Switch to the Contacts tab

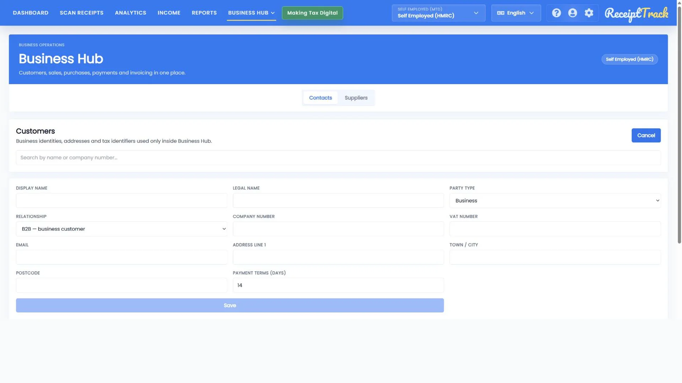[x=320, y=98]
